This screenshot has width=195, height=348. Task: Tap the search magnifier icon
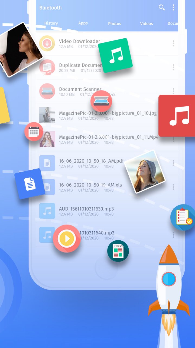tap(162, 8)
